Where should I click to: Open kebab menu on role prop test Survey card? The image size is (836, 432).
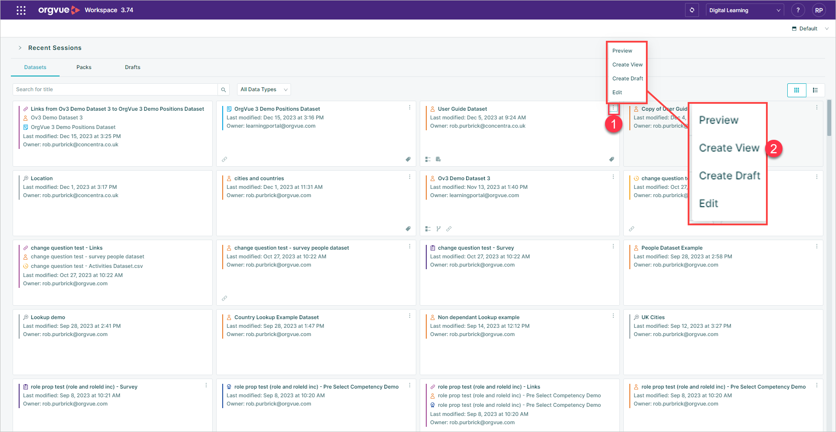pyautogui.click(x=206, y=385)
